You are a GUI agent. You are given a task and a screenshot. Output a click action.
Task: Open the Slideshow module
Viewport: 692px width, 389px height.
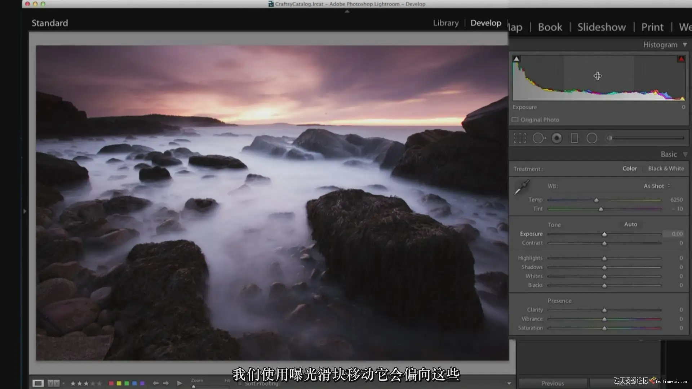coord(602,27)
